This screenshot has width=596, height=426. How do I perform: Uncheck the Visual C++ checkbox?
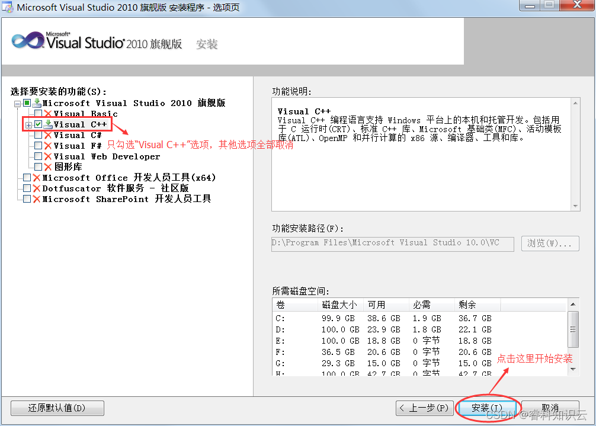point(39,124)
